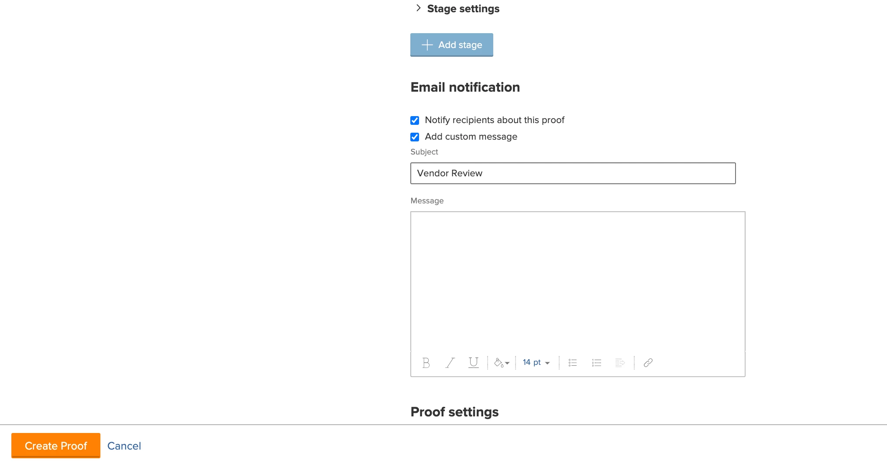Screen dimensions: 887x474
Task: Insert a bulleted list in message
Action: click(573, 363)
